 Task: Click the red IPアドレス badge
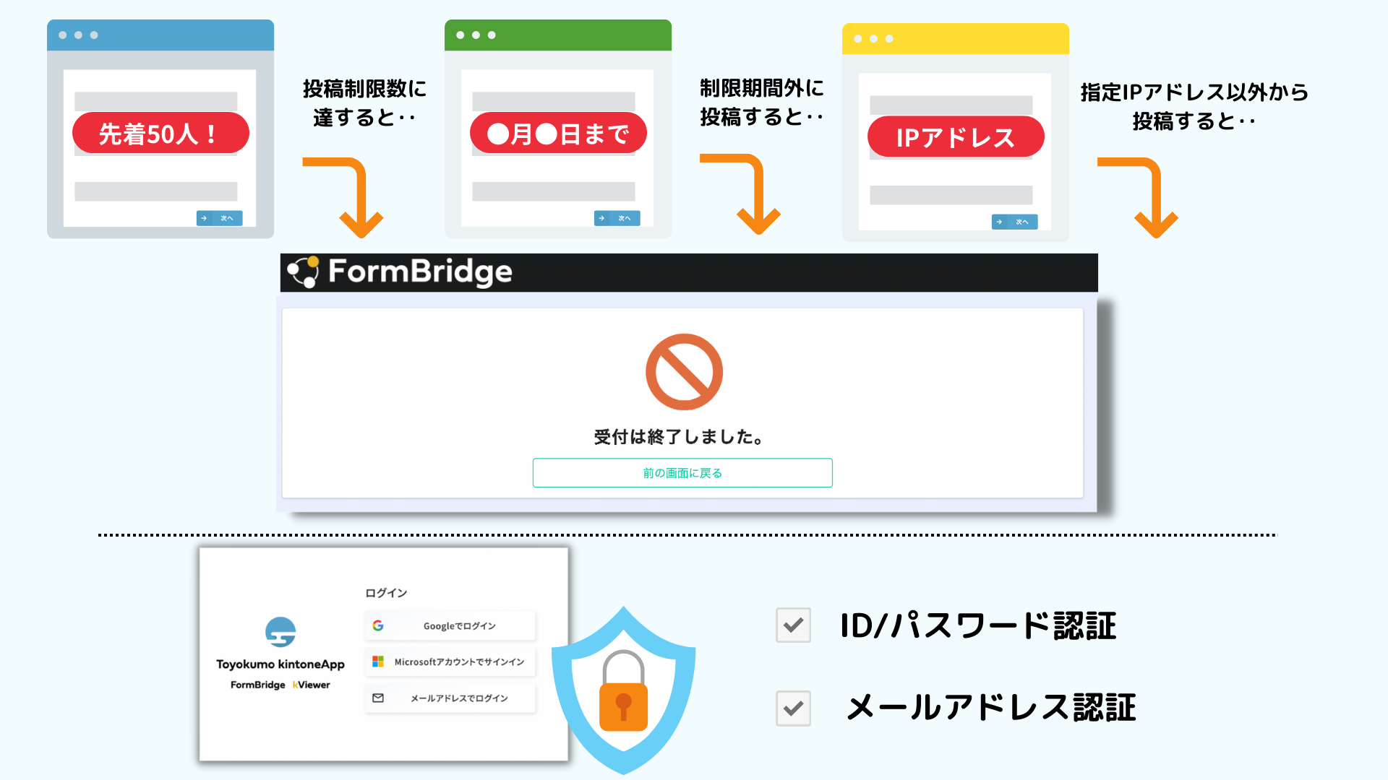956,136
